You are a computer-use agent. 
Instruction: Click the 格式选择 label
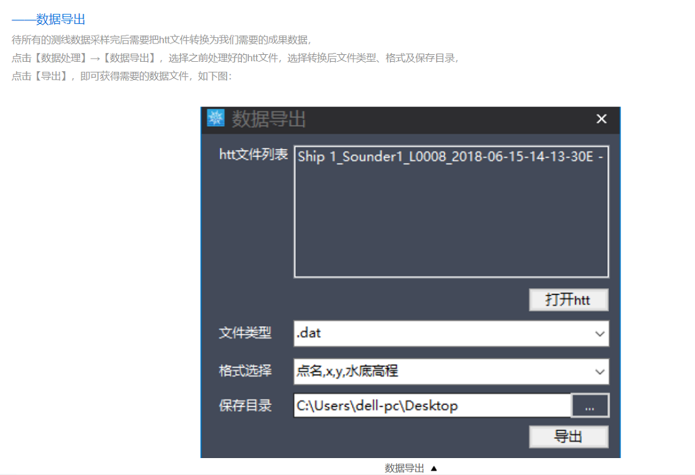(245, 371)
